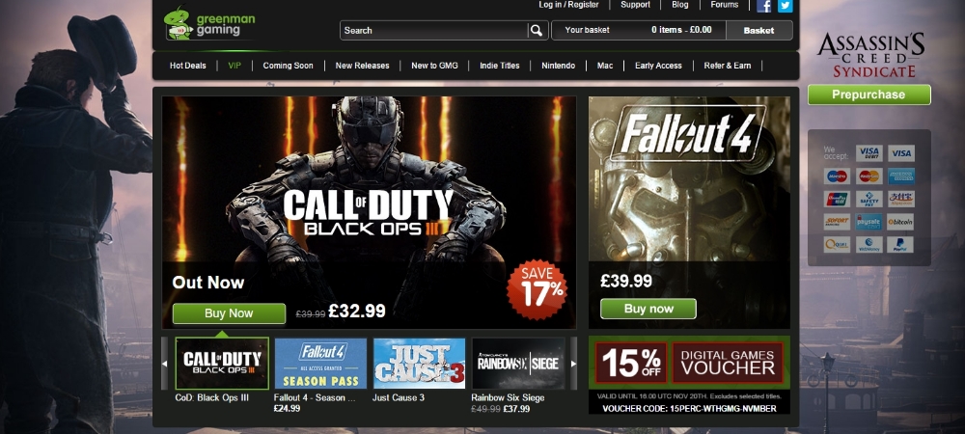Select Fallout 4 Season Pass thumbnail
The width and height of the screenshot is (965, 434).
click(320, 364)
